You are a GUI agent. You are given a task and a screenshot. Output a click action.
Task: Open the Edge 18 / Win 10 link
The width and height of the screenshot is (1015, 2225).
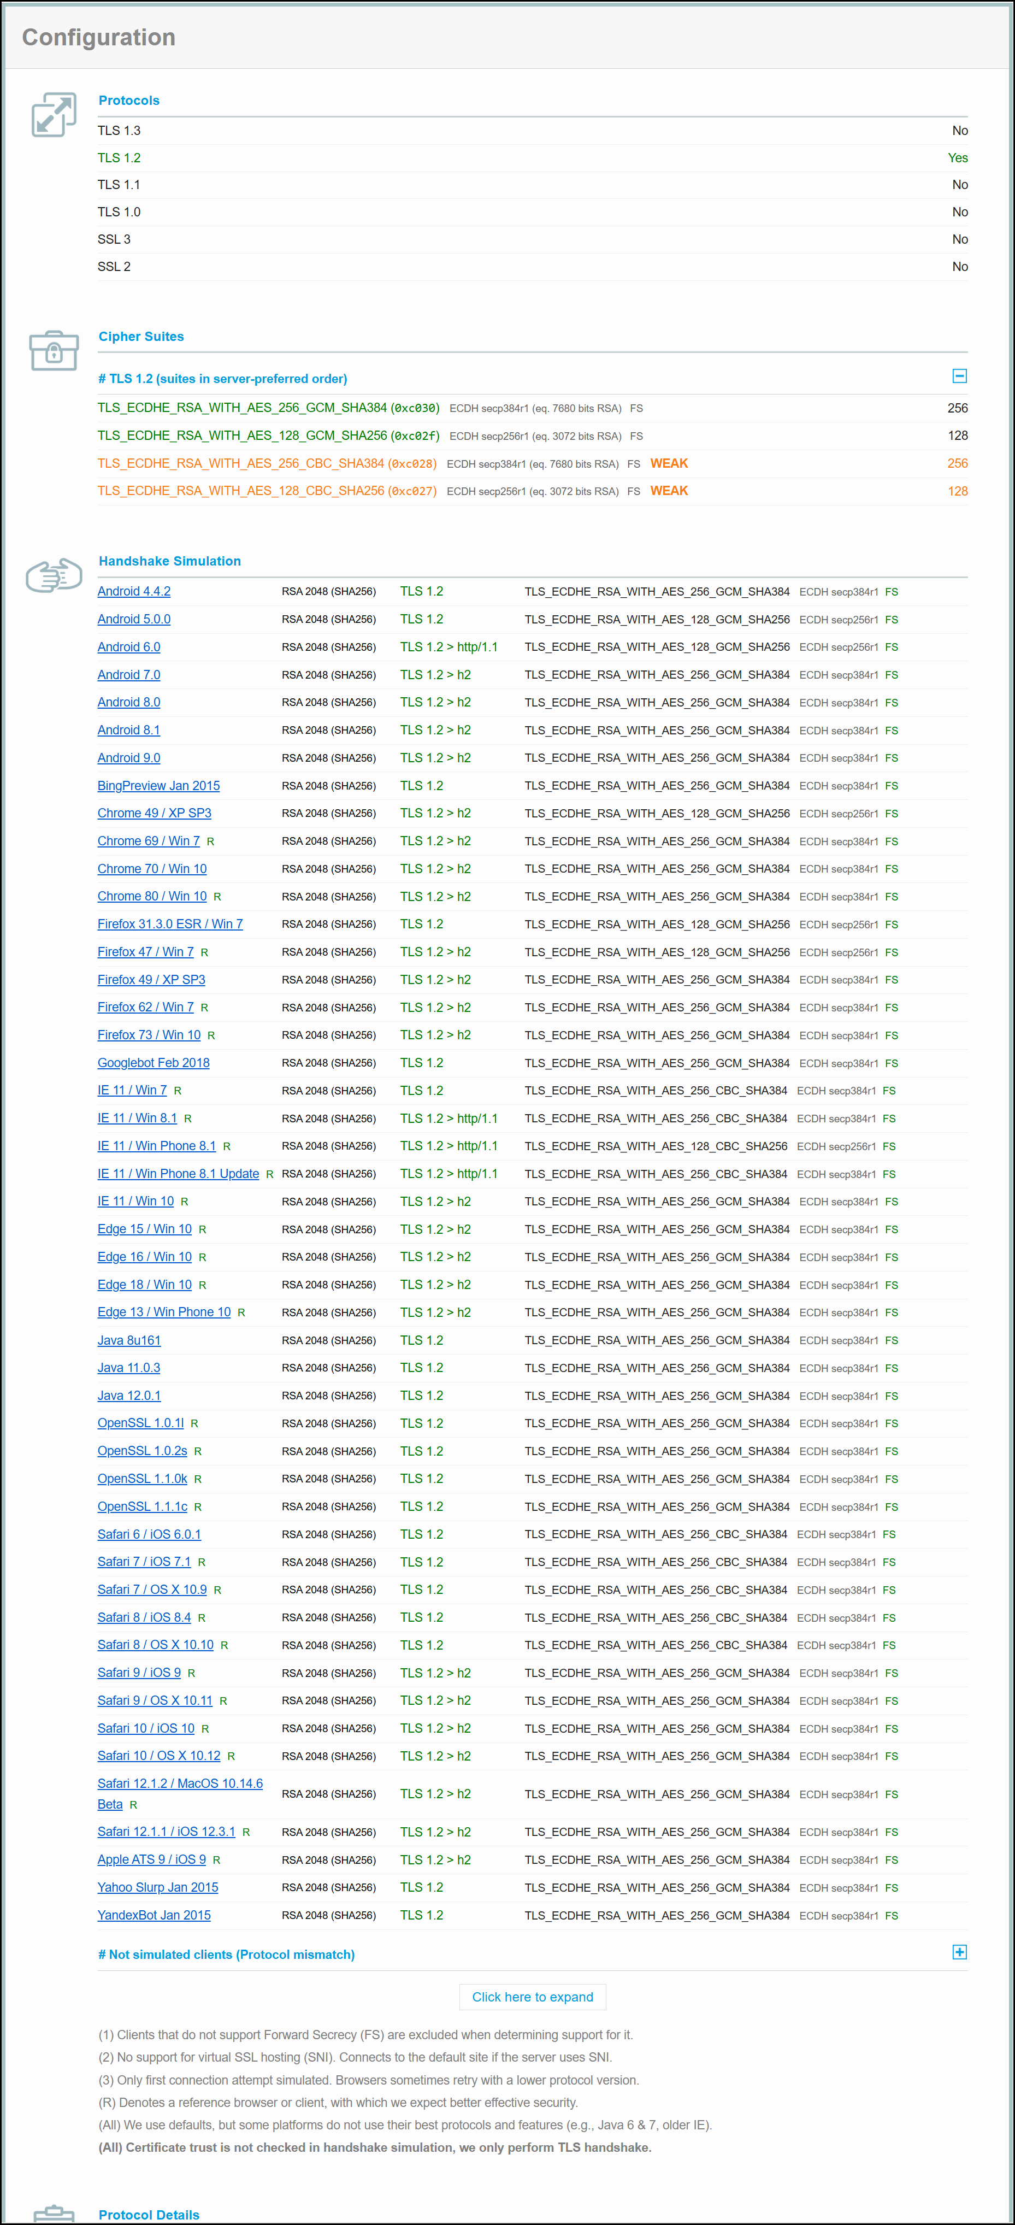144,1285
